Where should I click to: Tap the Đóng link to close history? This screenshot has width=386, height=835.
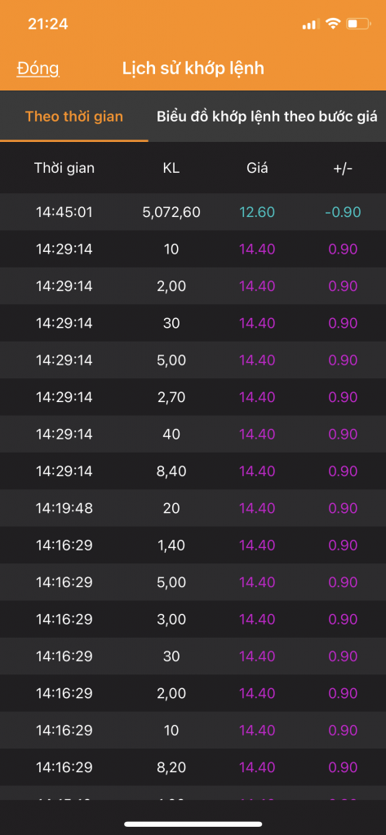click(x=38, y=68)
